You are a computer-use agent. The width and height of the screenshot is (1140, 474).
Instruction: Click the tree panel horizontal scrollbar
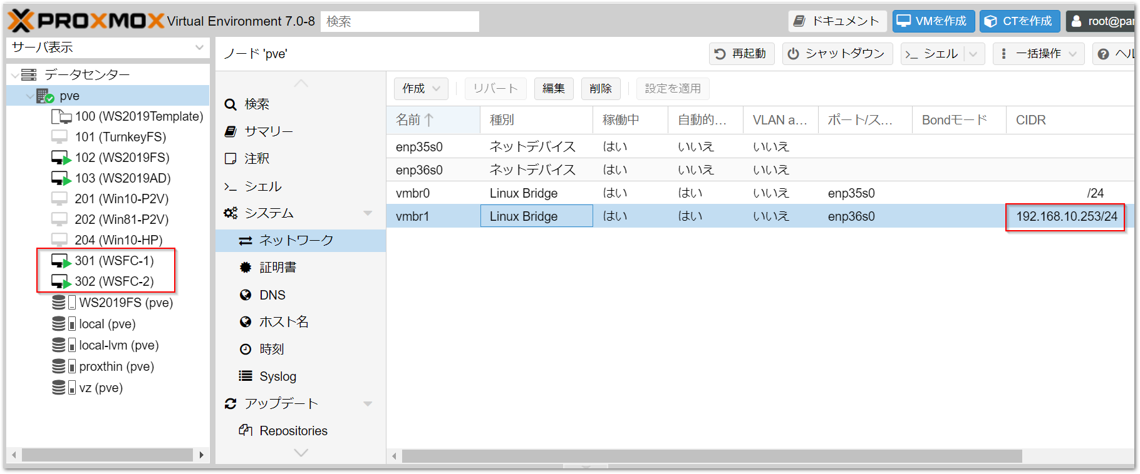[108, 455]
